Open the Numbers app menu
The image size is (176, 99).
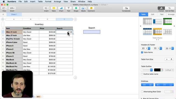click(12, 1)
